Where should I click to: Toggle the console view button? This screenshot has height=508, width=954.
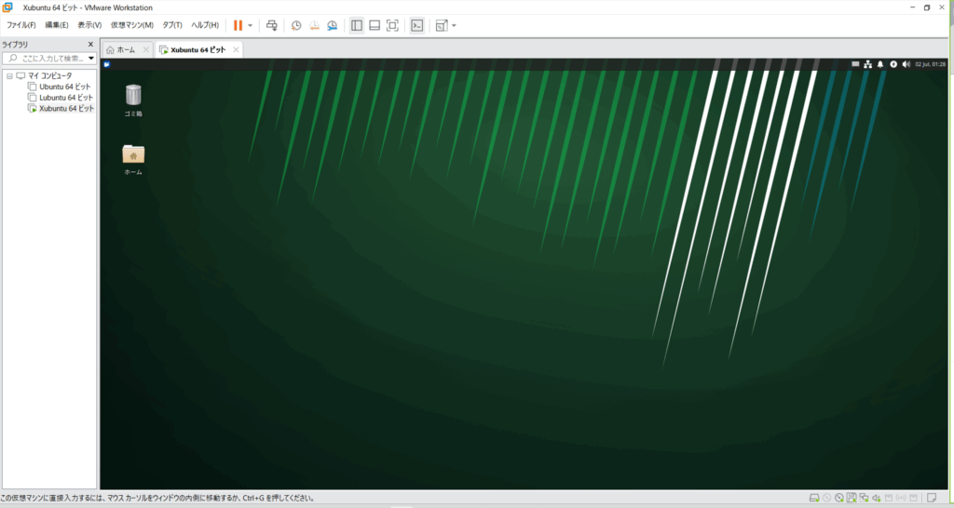pos(416,25)
